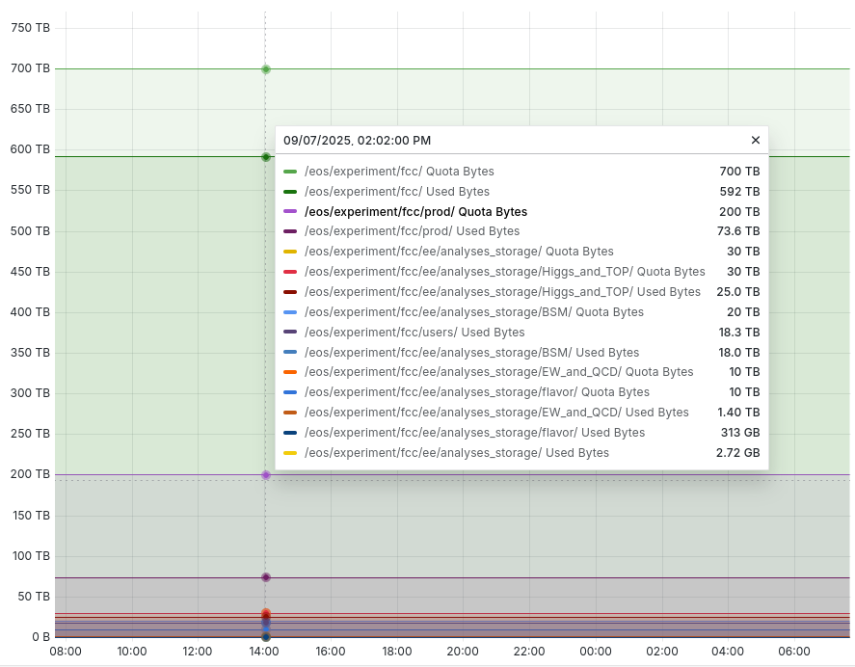This screenshot has height=667, width=855.
Task: Select the /eos/experiment/fcc/users/ Used Bytes series label
Action: tap(414, 333)
